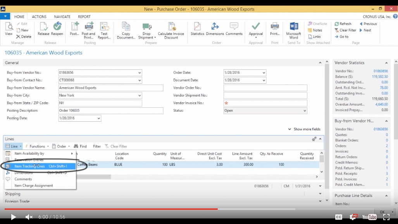Clear Filter in the Page group
Viewport: 398px width, 224px height.
pyautogui.click(x=345, y=30)
